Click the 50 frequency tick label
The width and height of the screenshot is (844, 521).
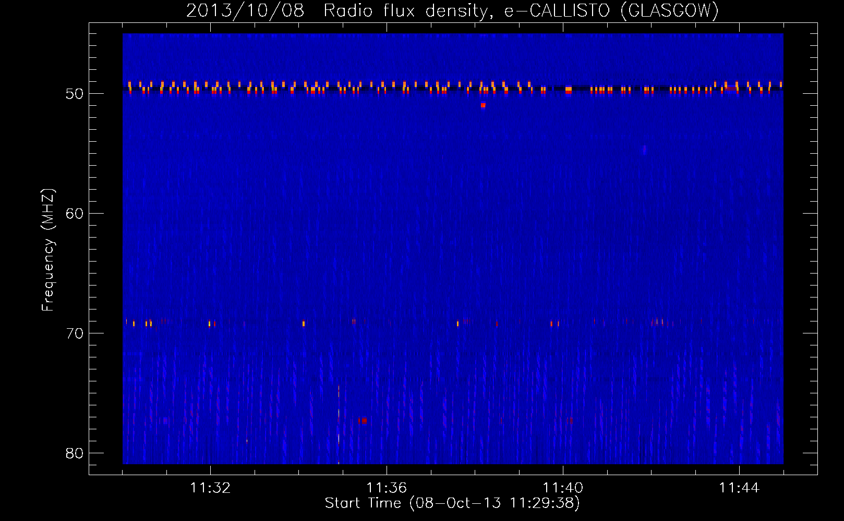(75, 94)
